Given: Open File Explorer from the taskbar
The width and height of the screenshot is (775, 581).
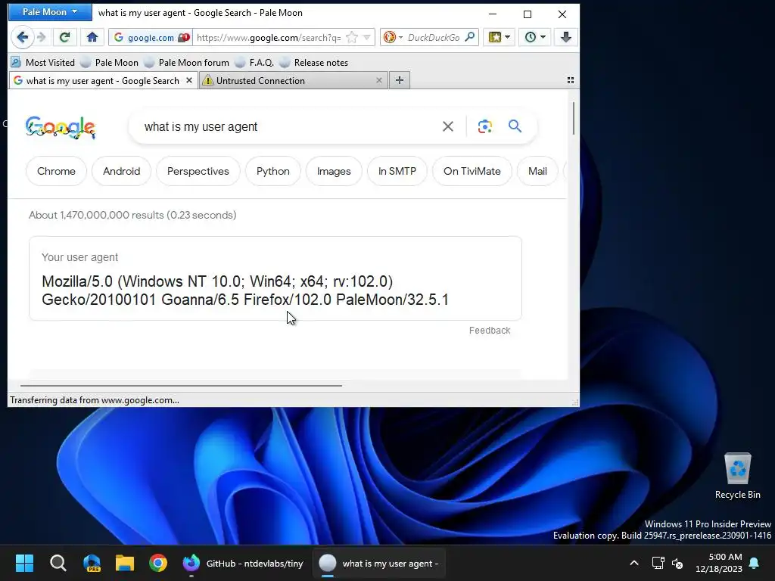Looking at the screenshot, I should pyautogui.click(x=125, y=563).
